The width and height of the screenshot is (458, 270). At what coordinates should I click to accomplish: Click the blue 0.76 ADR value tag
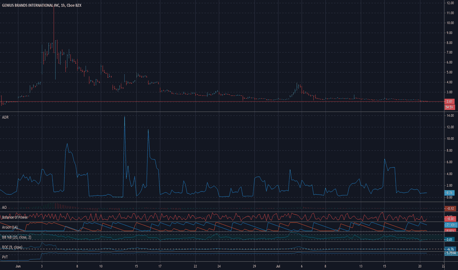pos(450,193)
